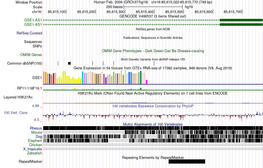
Task: Click the Common dbSNP(155) track label
Action: point(25,63)
